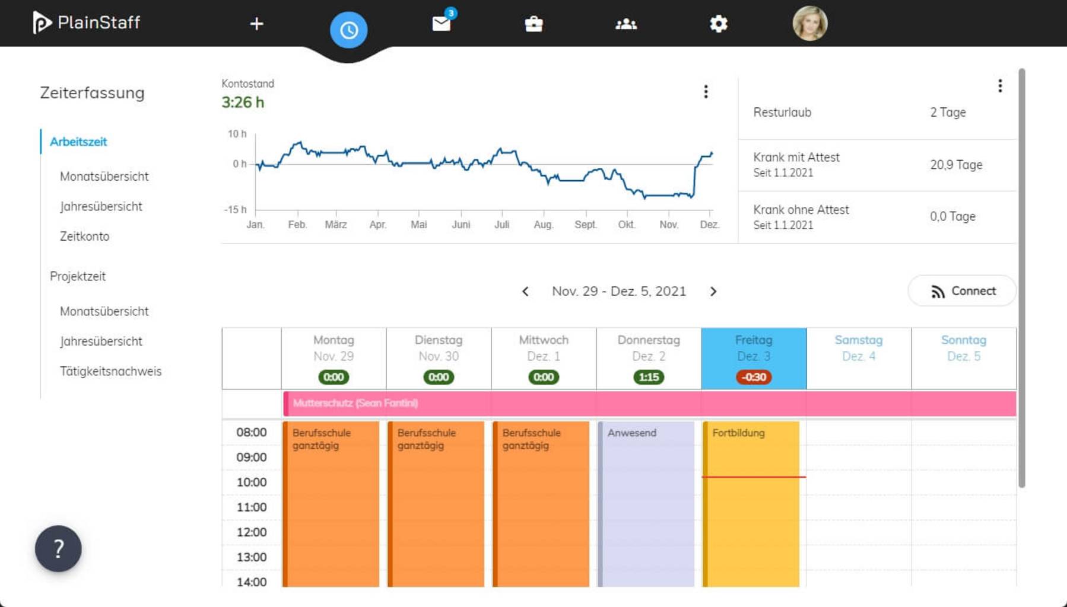Open the clock time tracking icon
1067x607 pixels.
pos(348,30)
